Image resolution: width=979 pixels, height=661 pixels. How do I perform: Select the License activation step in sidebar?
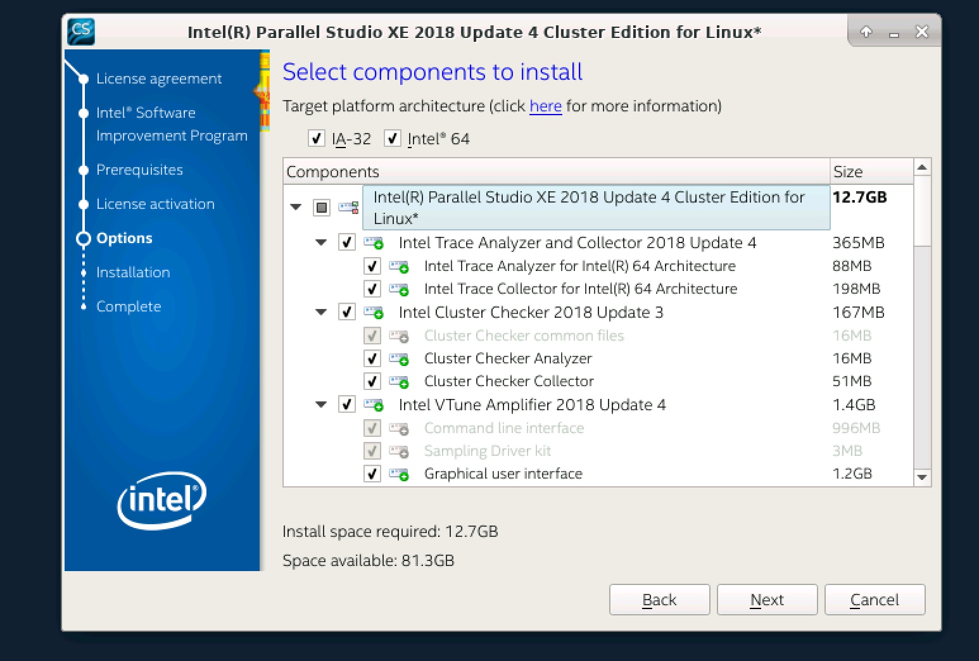155,204
